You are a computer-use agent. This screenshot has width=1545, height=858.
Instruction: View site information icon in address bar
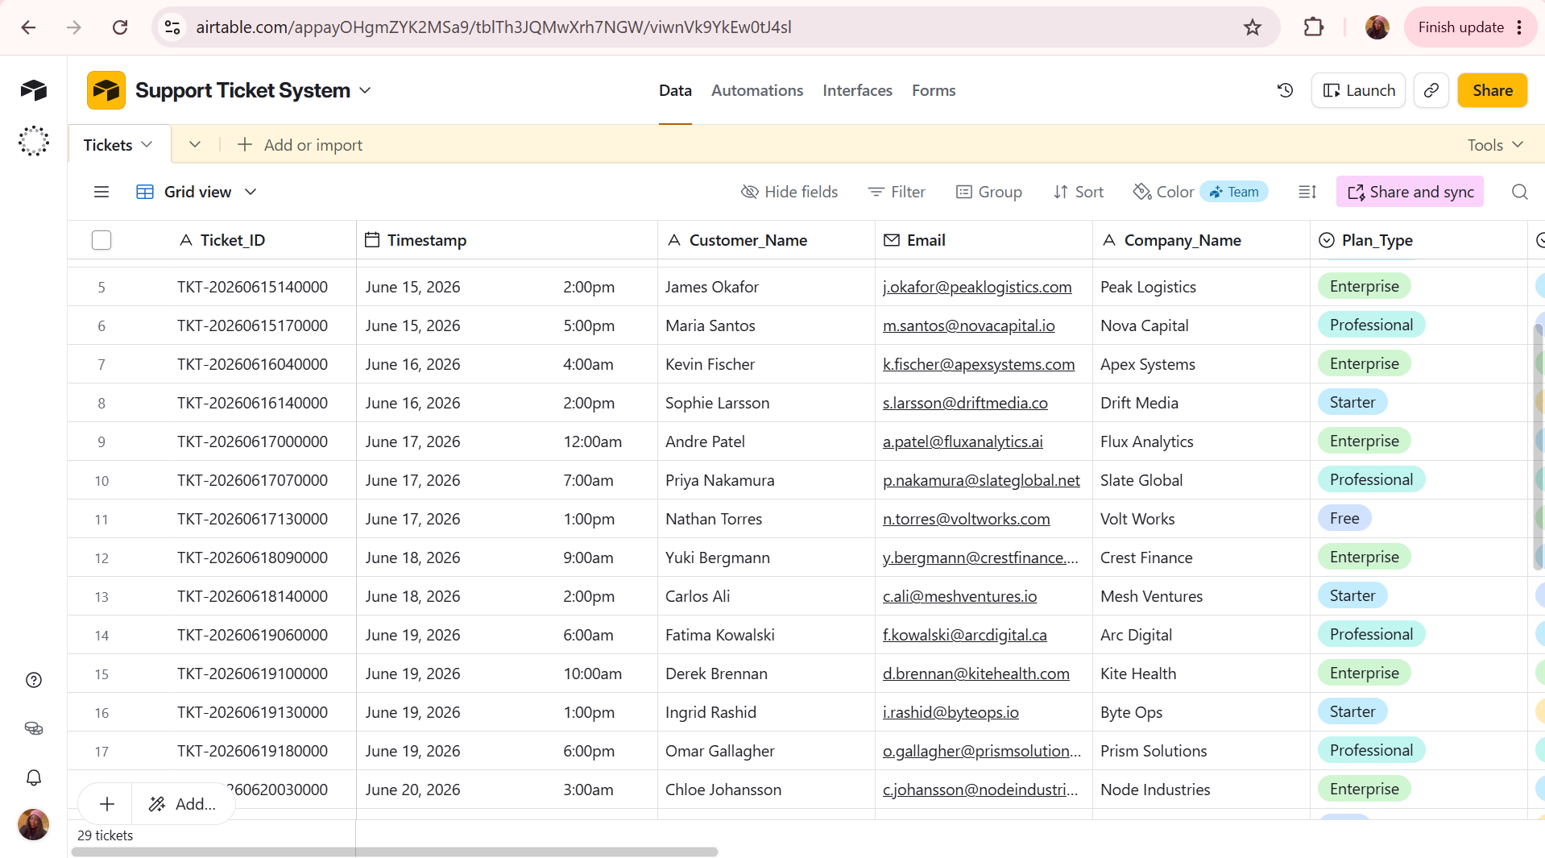(172, 27)
